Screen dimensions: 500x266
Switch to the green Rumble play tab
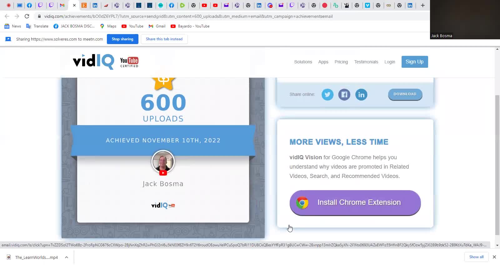182,5
